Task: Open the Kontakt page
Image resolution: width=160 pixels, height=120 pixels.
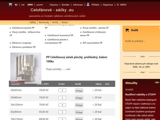Action: click(x=65, y=5)
